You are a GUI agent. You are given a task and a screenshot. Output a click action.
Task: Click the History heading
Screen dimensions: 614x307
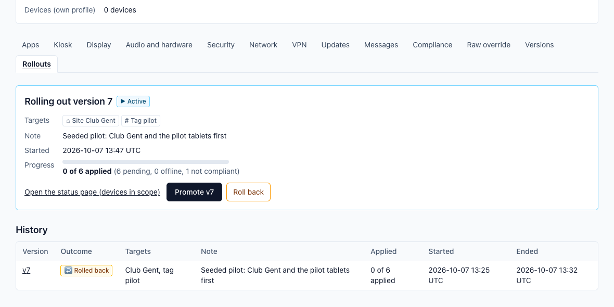click(32, 230)
